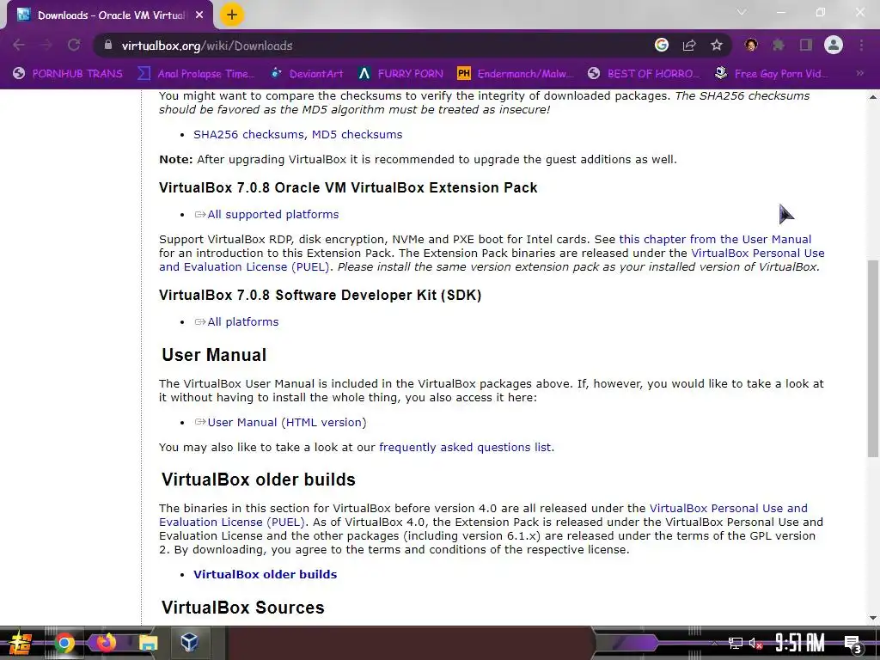
Task: Select the Downloads – Oracle VM VirtualBox tab
Action: pos(110,15)
